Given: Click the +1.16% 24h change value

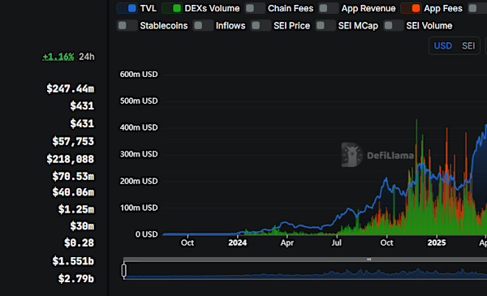Looking at the screenshot, I should coord(58,57).
